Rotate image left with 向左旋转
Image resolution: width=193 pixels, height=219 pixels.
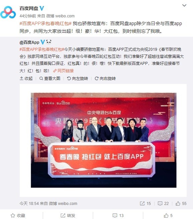(77, 79)
